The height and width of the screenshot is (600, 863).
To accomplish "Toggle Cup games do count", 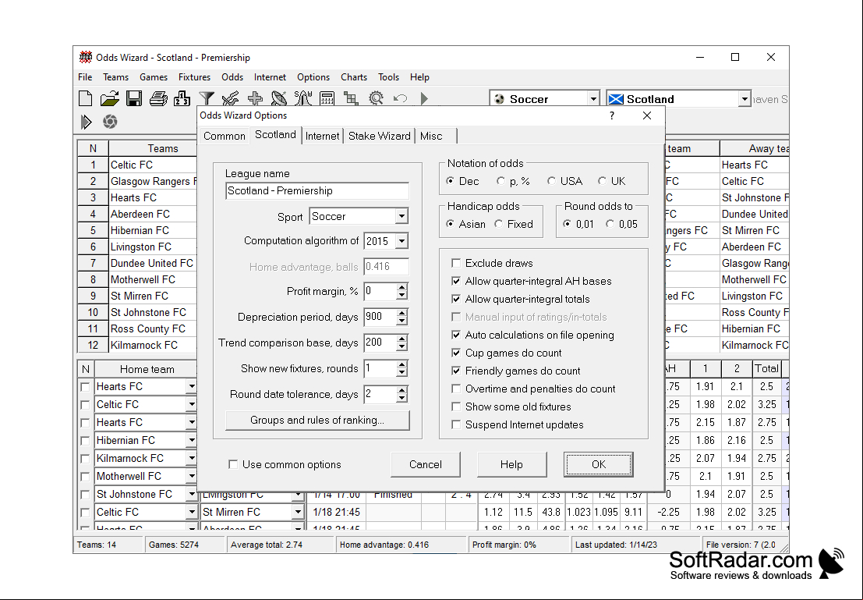I will [456, 353].
